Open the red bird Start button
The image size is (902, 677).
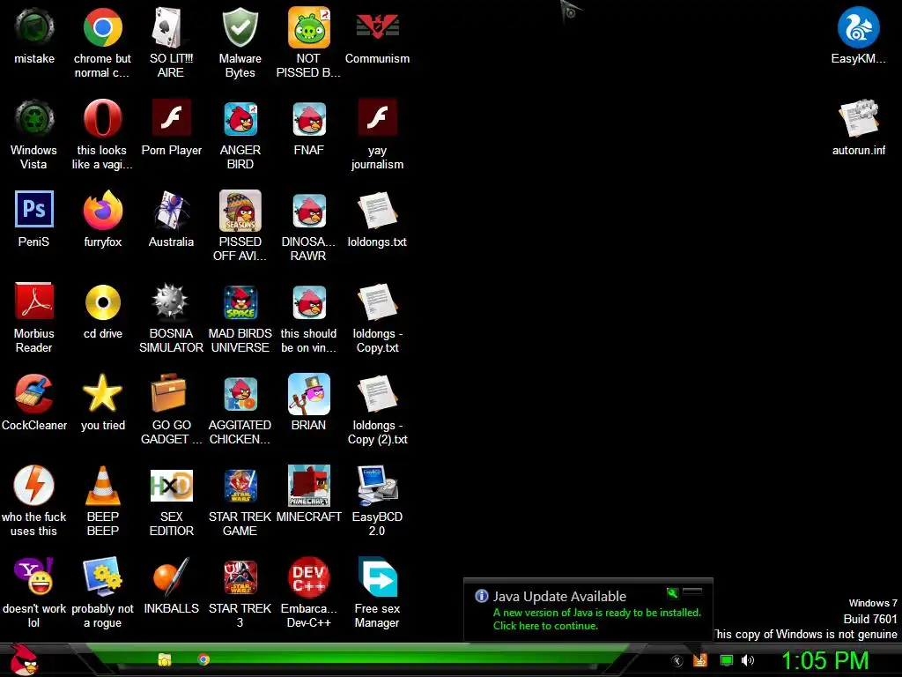24,659
